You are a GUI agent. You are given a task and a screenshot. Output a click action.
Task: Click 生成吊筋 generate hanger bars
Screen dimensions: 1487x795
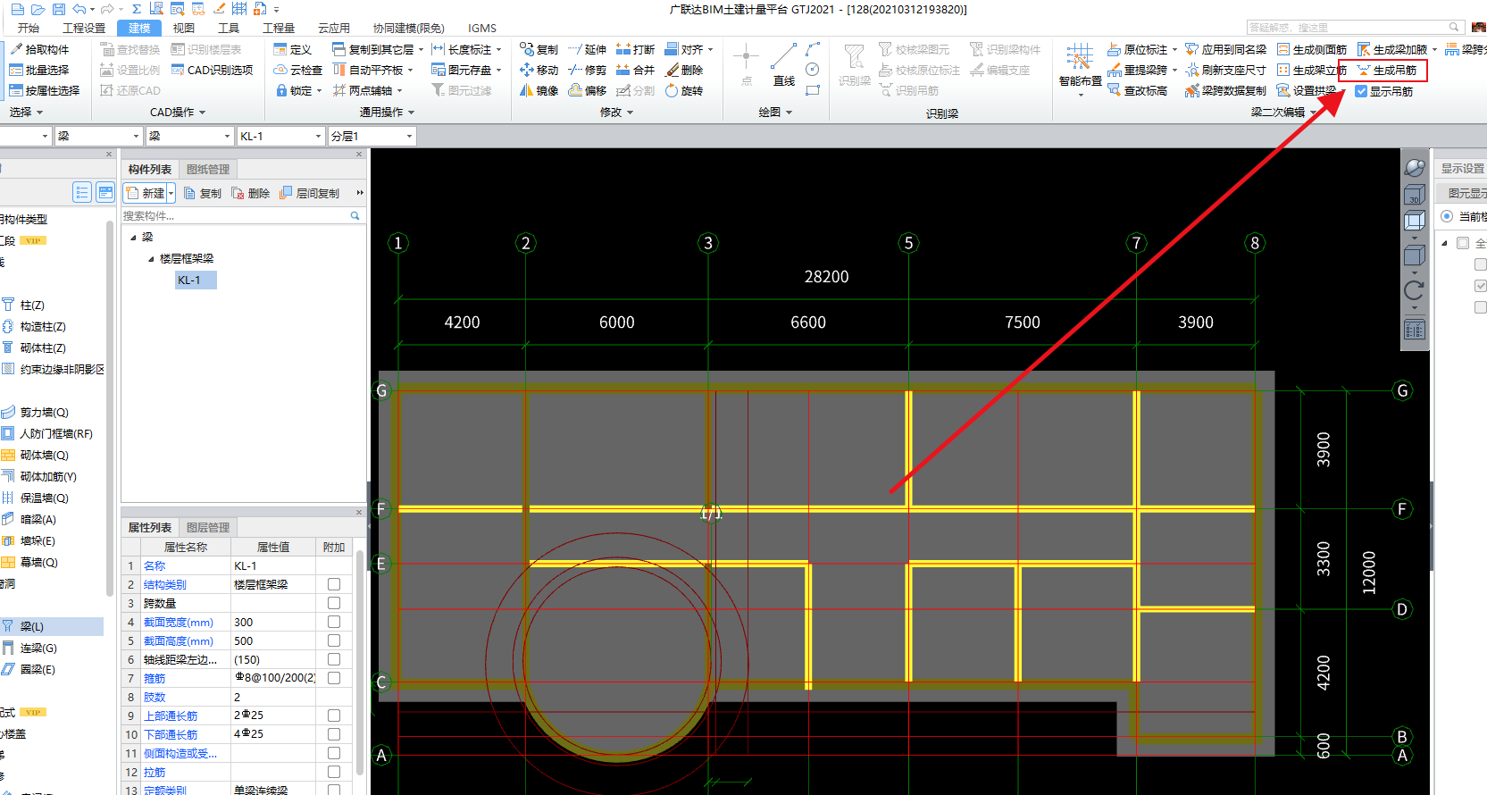(x=1387, y=70)
